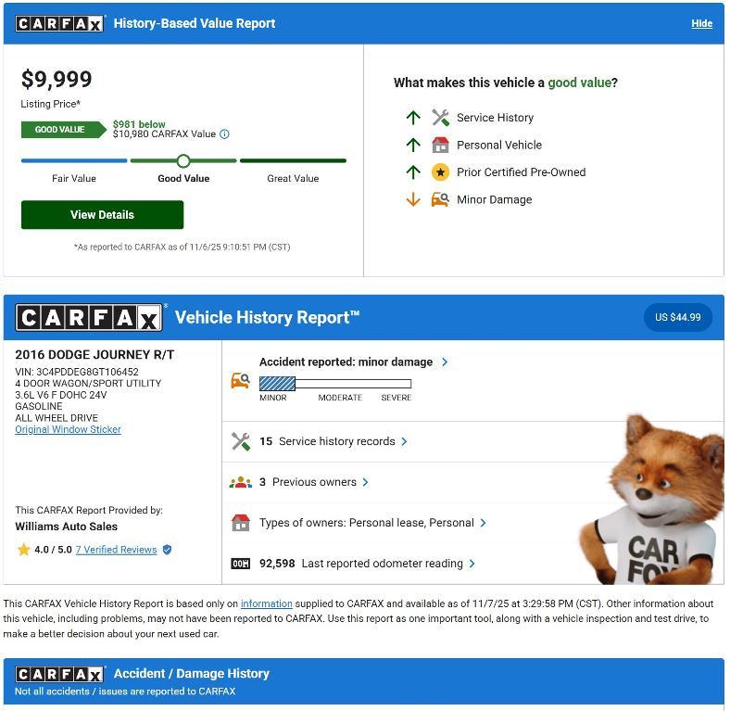Click the Prior Certified Pre-Owned star icon
The height and width of the screenshot is (711, 730).
click(440, 172)
